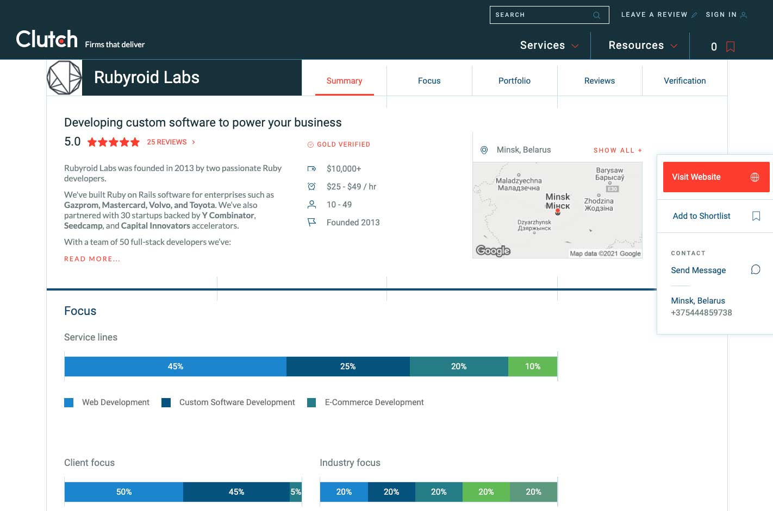Open the Reviews tab
The image size is (773, 511).
599,81
